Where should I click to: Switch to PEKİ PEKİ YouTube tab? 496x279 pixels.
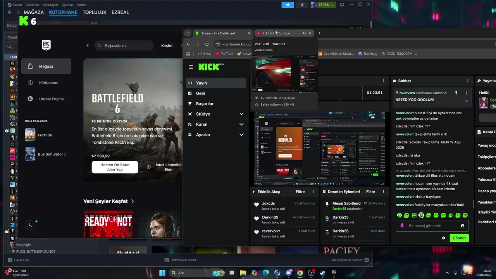[284, 33]
